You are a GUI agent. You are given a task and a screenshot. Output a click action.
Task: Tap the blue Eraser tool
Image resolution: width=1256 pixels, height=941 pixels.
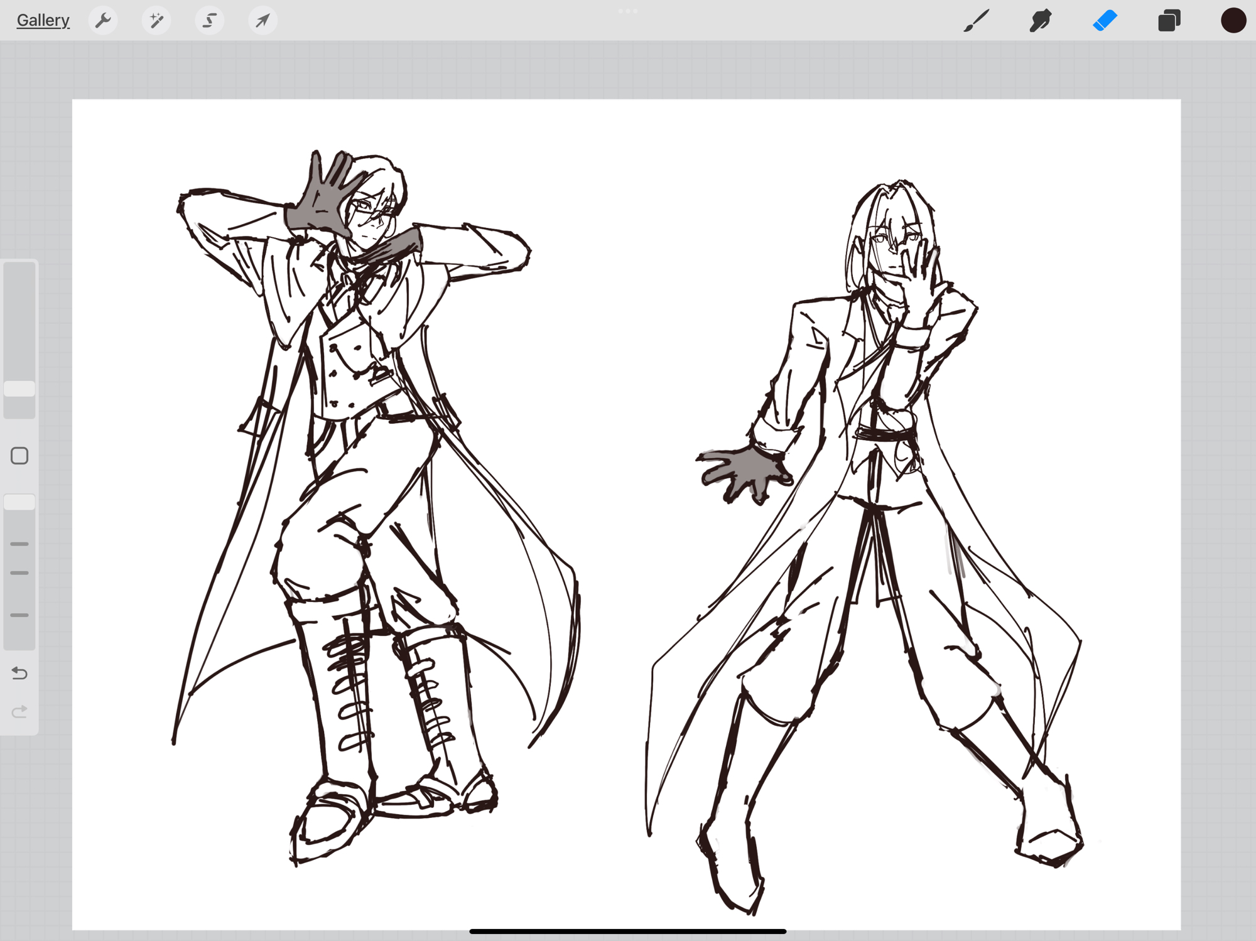coord(1105,21)
